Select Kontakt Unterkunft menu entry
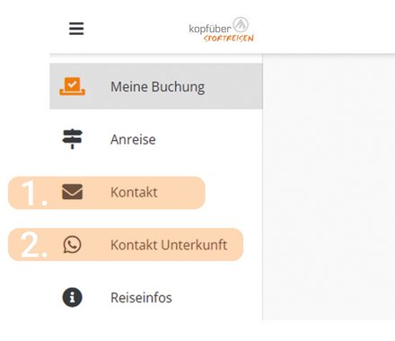This screenshot has width=395, height=341. pyautogui.click(x=169, y=245)
